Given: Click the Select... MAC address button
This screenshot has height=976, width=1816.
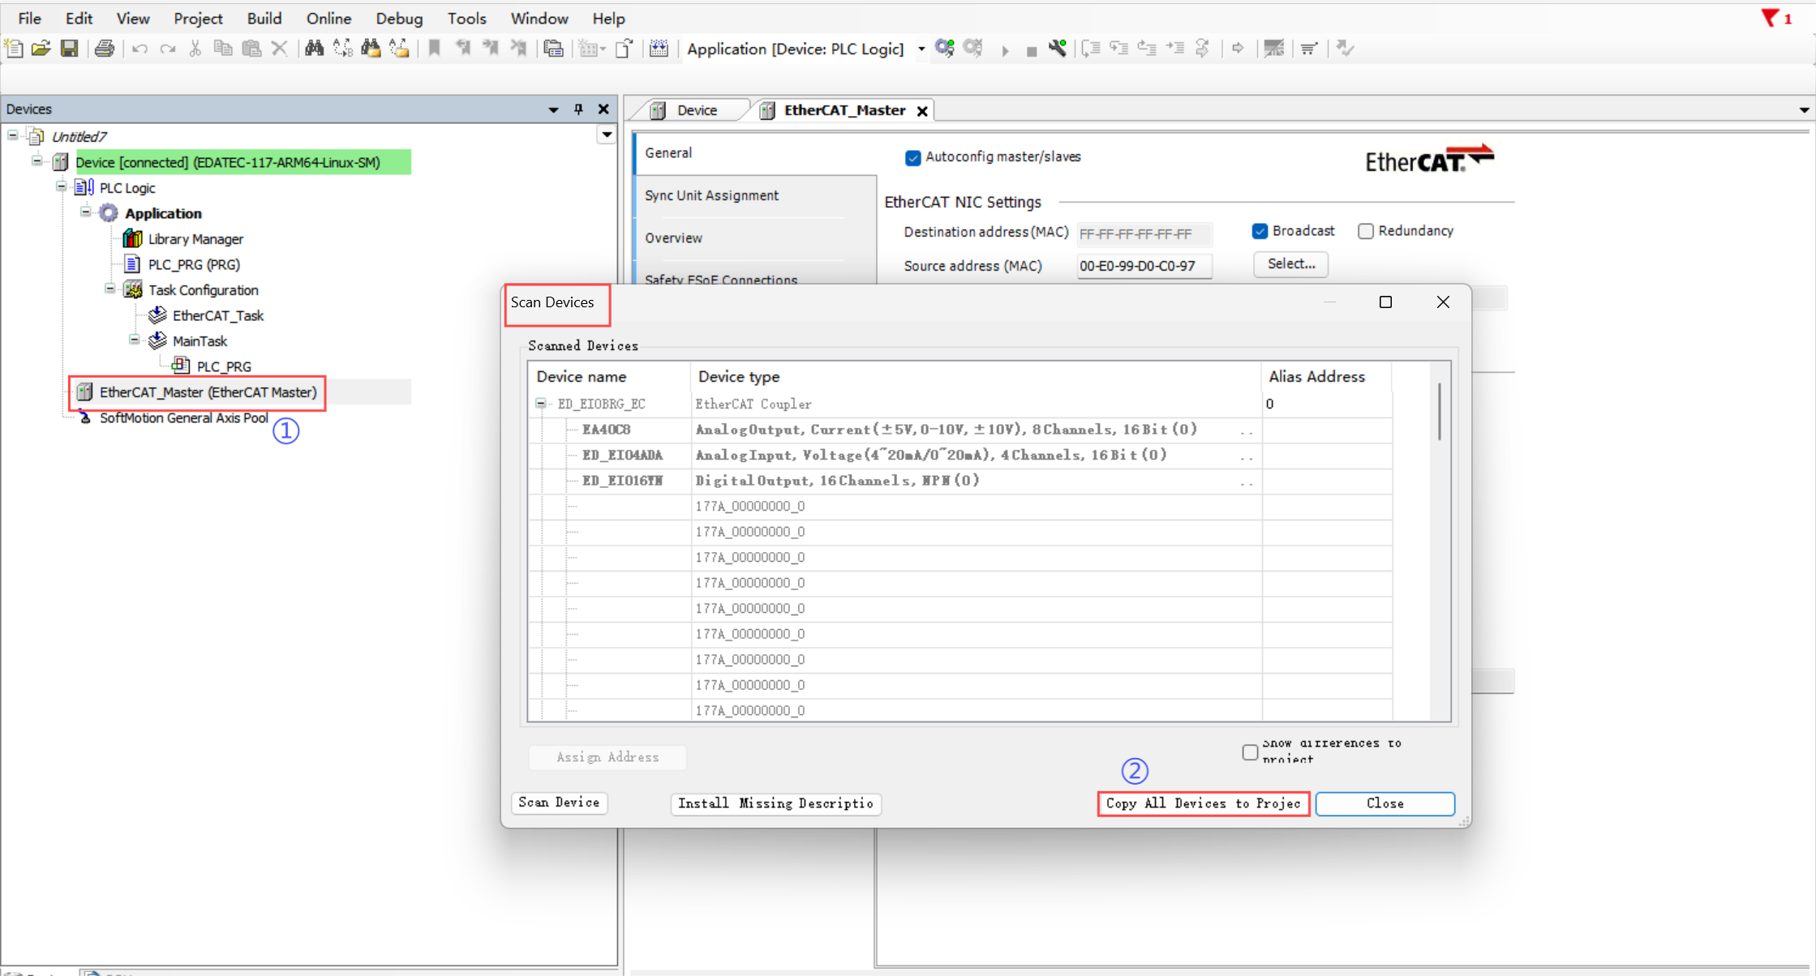Looking at the screenshot, I should tap(1290, 264).
